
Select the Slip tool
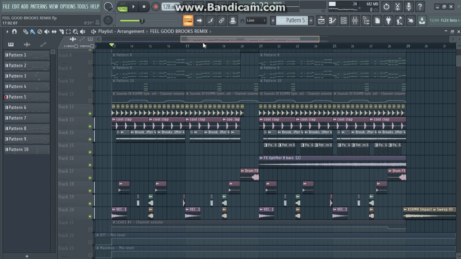point(54,32)
